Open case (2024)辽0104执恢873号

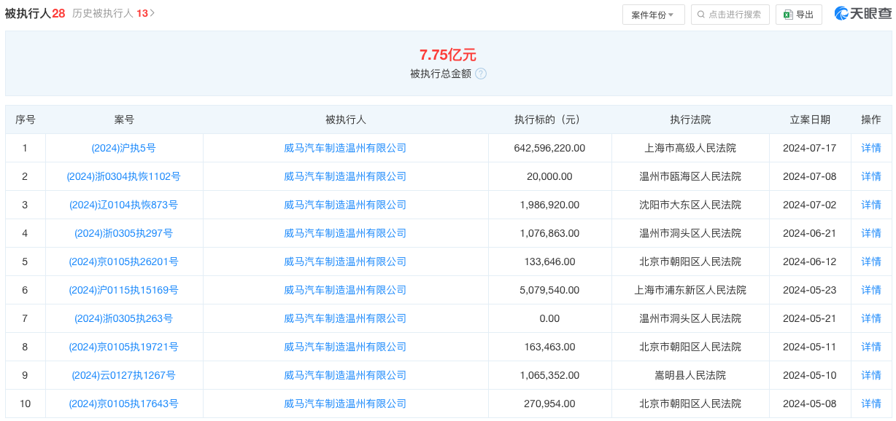[124, 205]
